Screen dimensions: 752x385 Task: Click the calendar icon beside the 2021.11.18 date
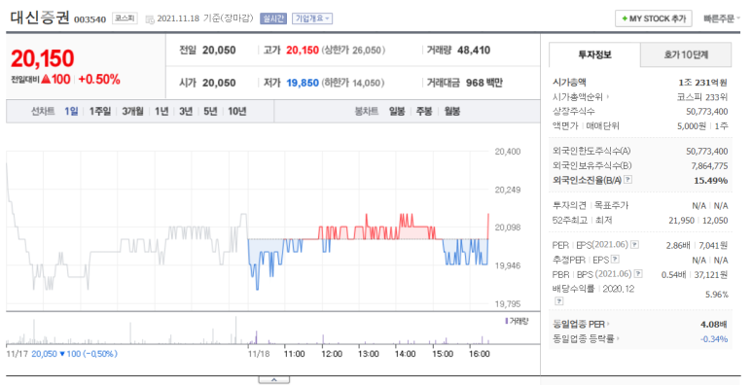(x=150, y=19)
